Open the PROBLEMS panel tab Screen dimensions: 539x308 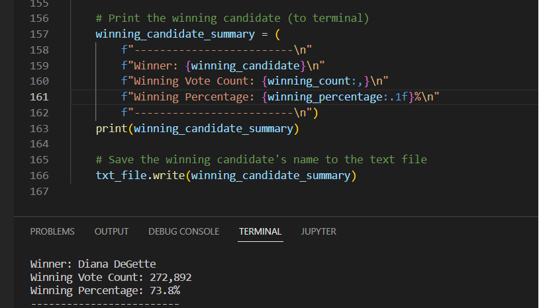click(x=52, y=231)
